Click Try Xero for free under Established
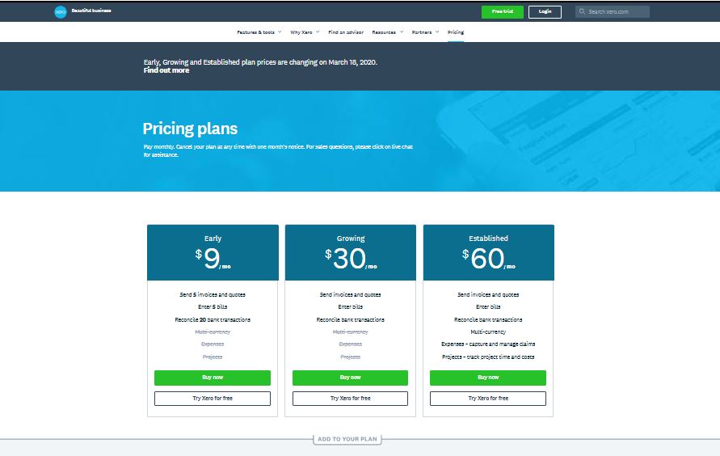 (487, 399)
